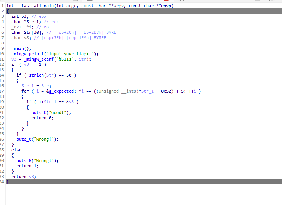Select the _main() call on line 9
Viewport: 282px width, 205px height.
pos(21,48)
